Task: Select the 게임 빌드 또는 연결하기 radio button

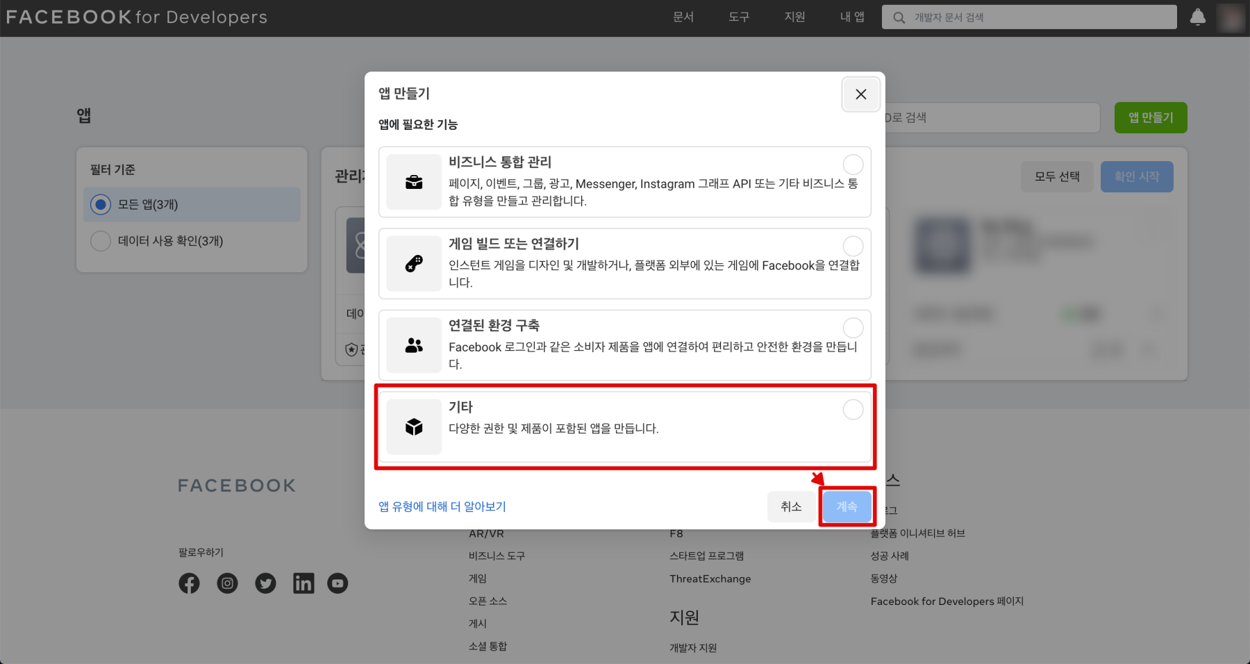Action: point(853,246)
